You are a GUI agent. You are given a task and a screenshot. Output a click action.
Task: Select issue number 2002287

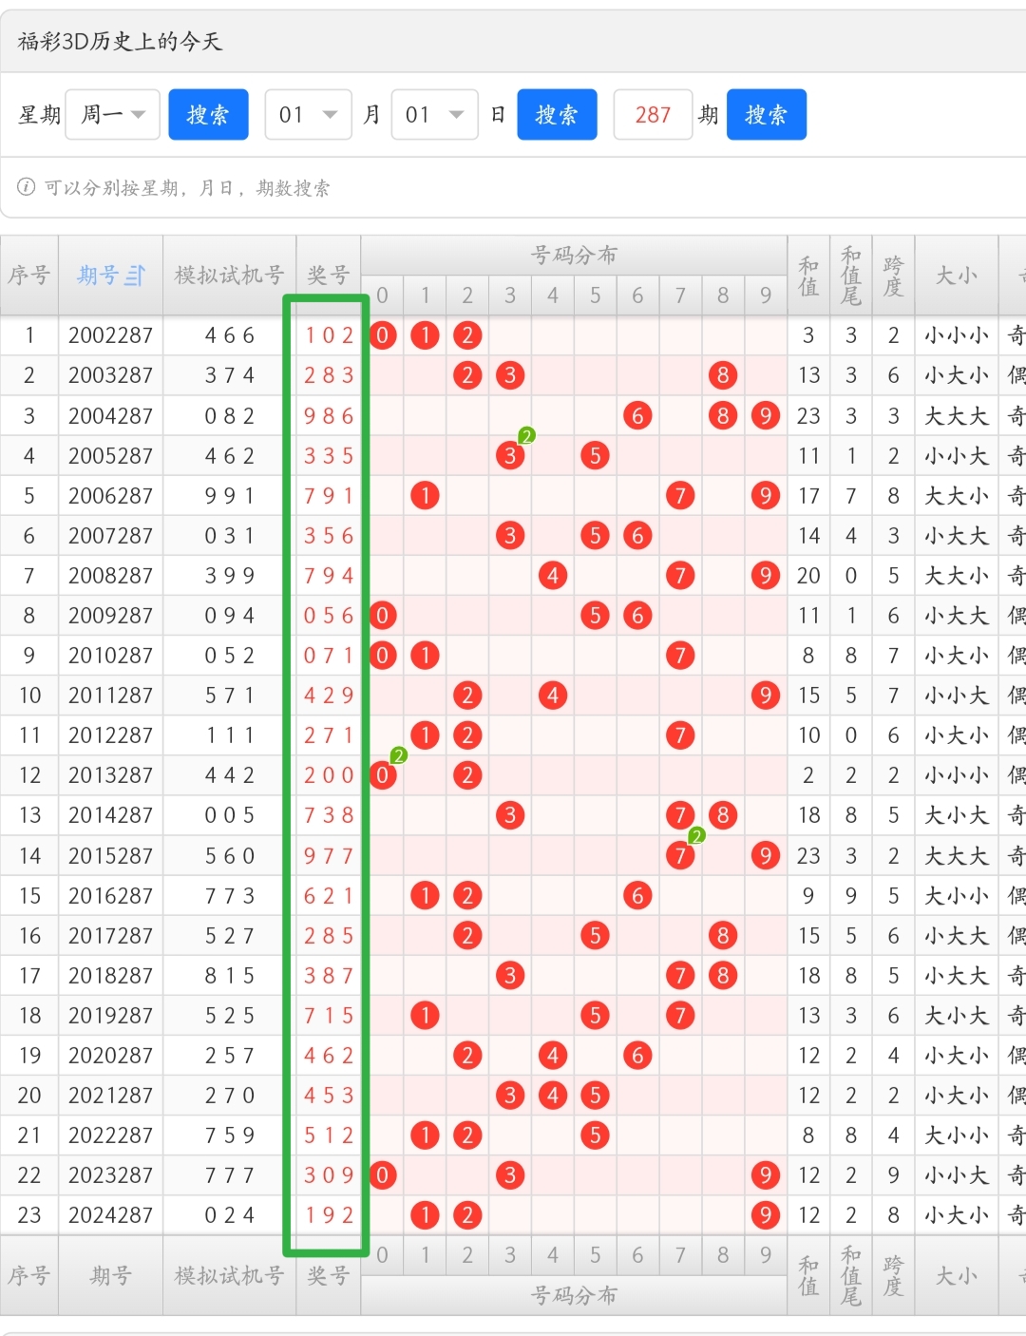tap(110, 335)
